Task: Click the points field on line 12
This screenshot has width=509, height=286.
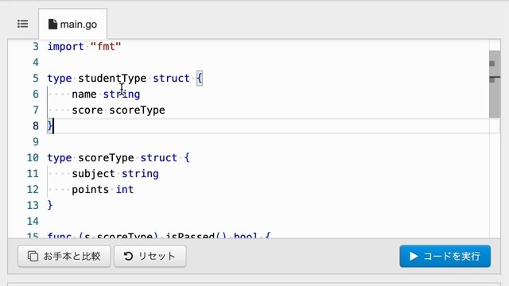Action: 90,189
